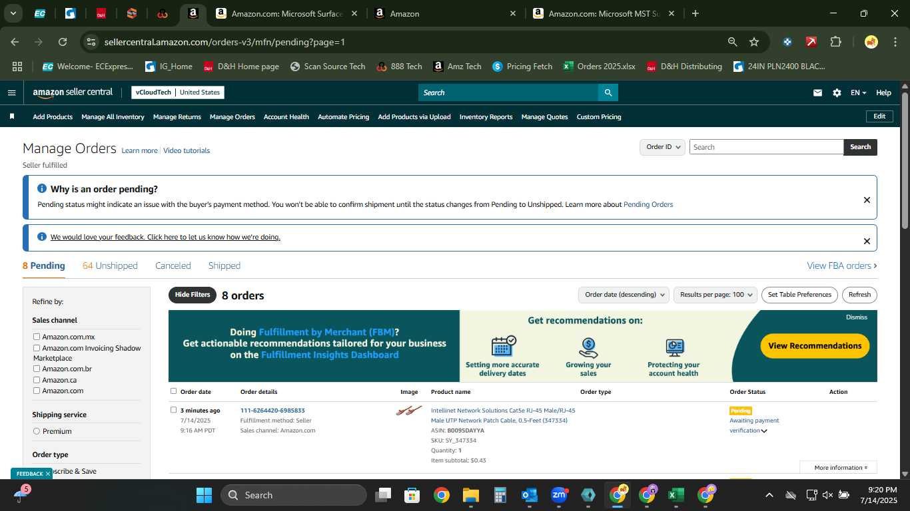This screenshot has height=511, width=910.
Task: Click the page vertical scrollbar thumb
Action: 905,160
